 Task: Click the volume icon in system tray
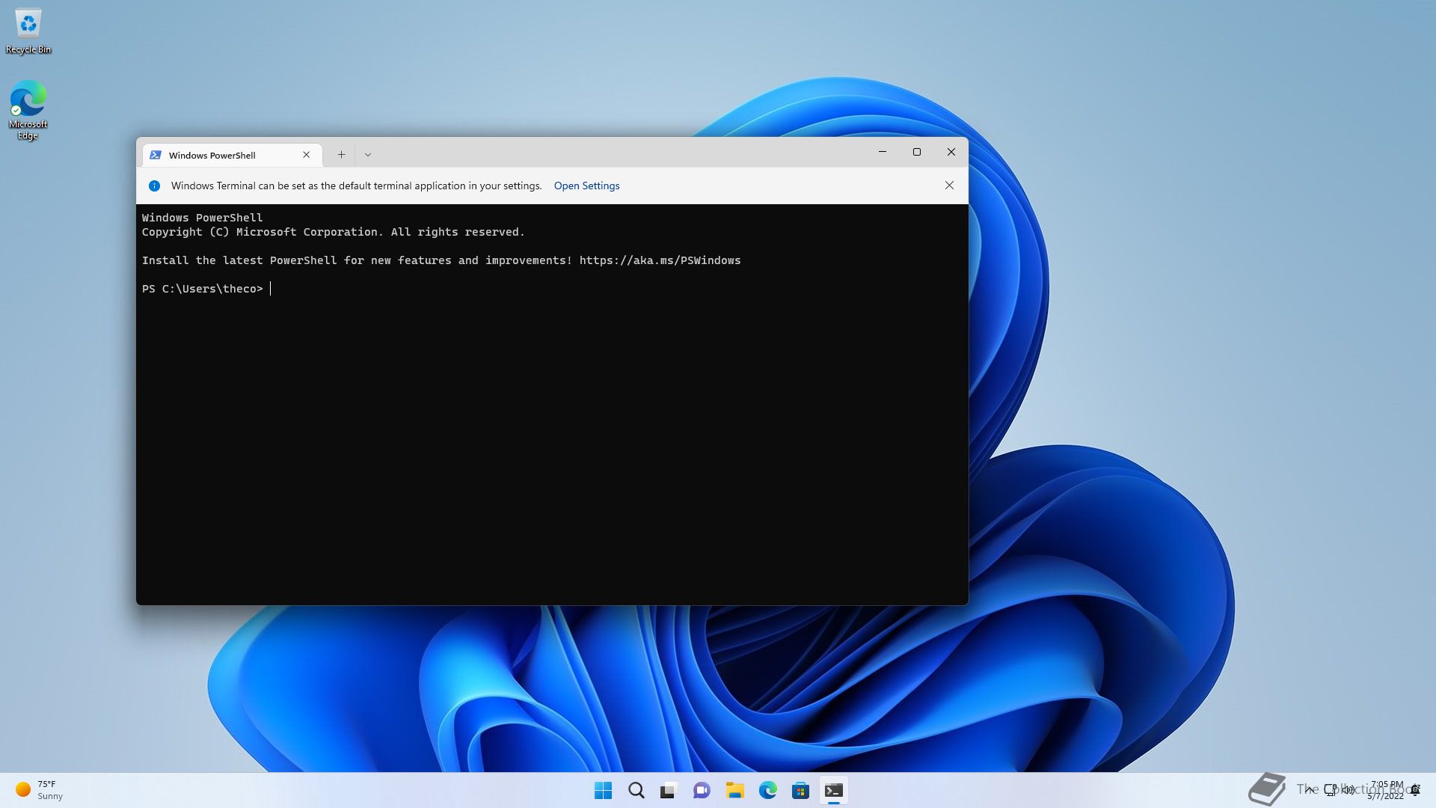pyautogui.click(x=1348, y=790)
